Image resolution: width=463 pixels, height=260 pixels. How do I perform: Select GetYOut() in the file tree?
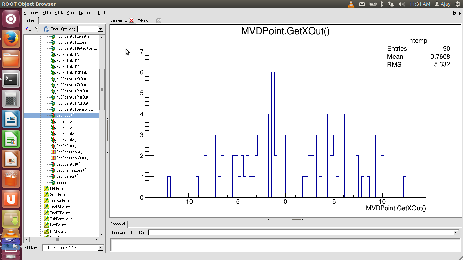point(65,122)
